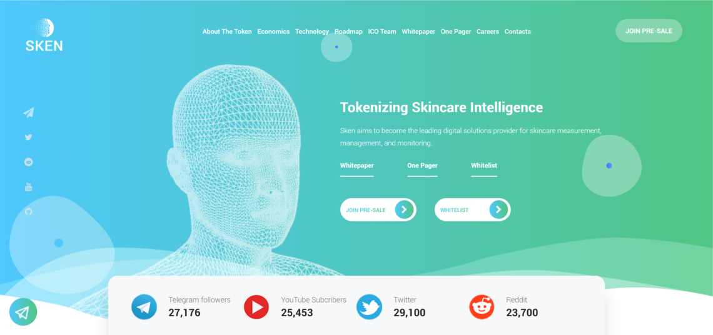Open GitHub from the left sidebar
Screen dimensions: 713x335
[29, 211]
